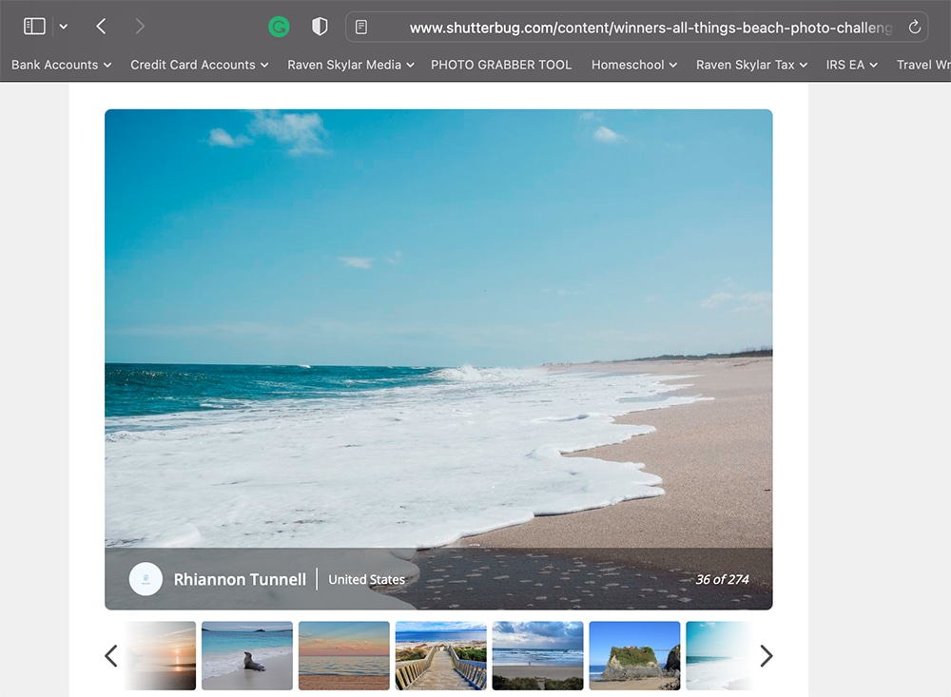Image resolution: width=951 pixels, height=697 pixels.
Task: Expand the Raven Skylar Tax folder
Action: tap(751, 65)
